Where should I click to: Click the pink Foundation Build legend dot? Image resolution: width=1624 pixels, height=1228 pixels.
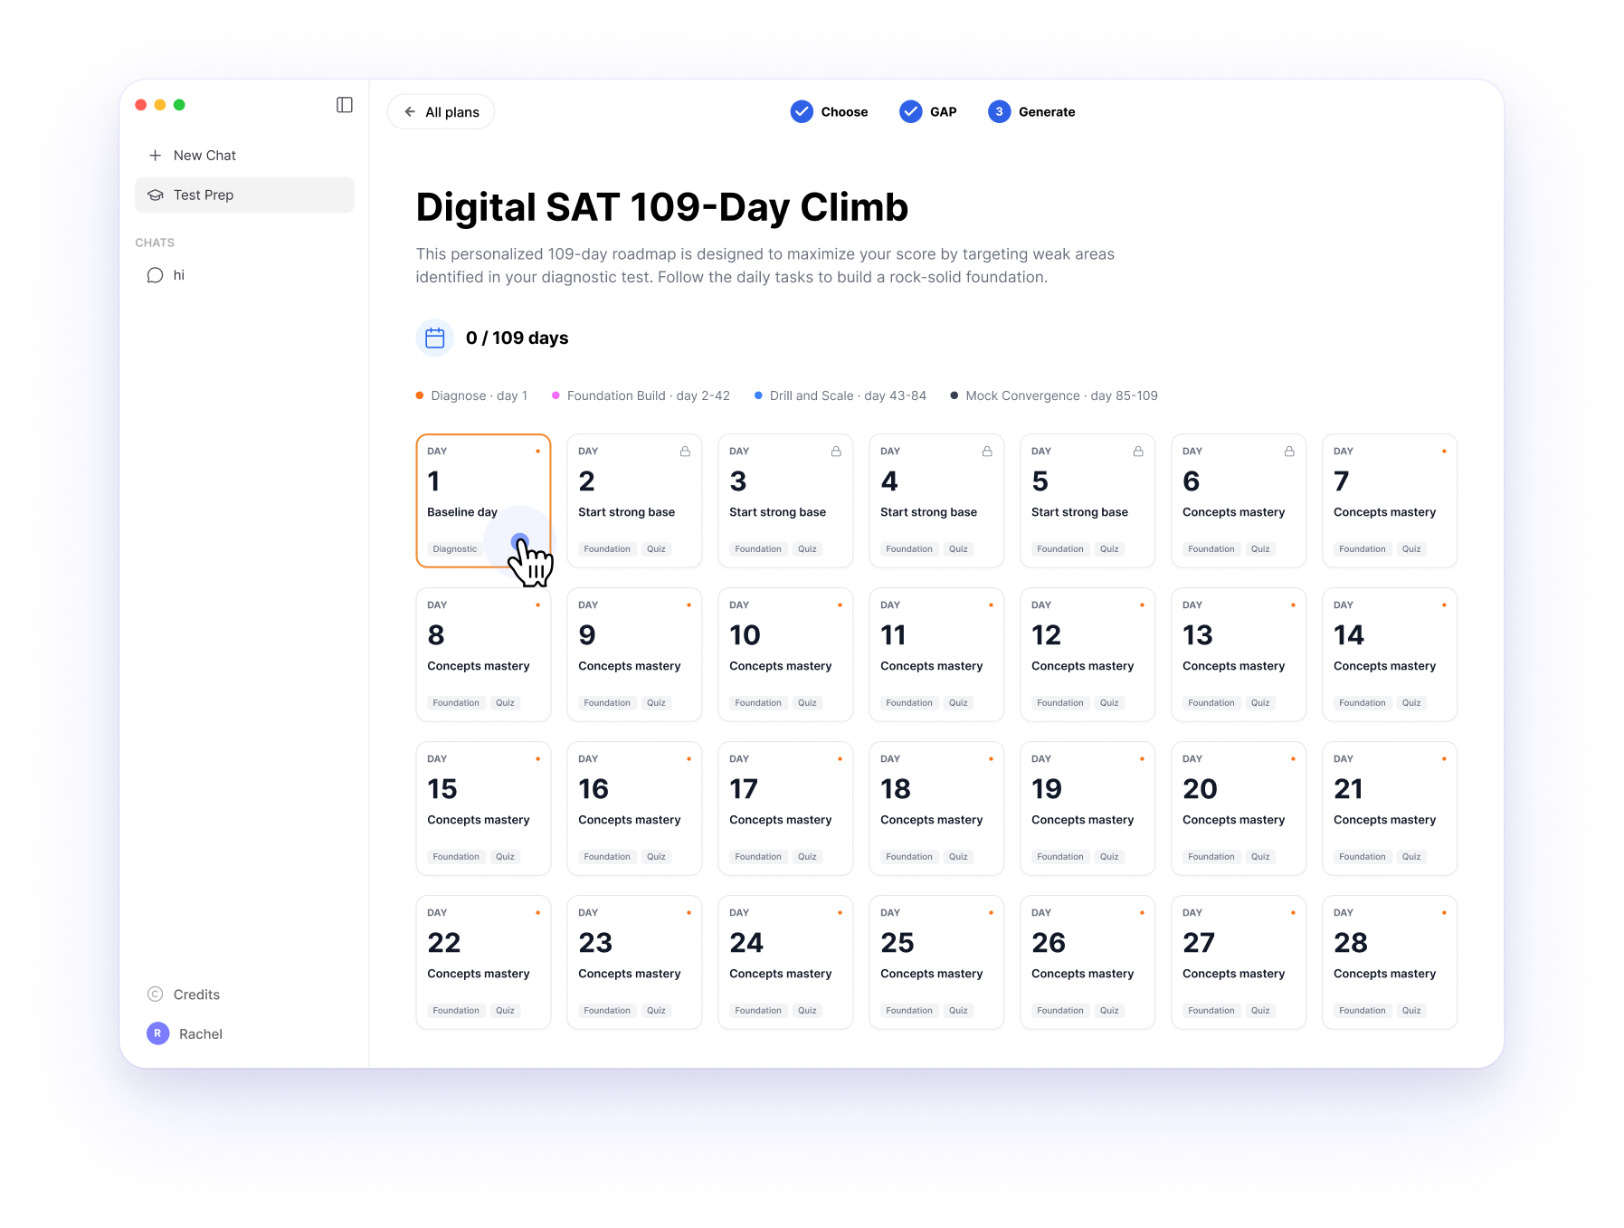(x=556, y=395)
